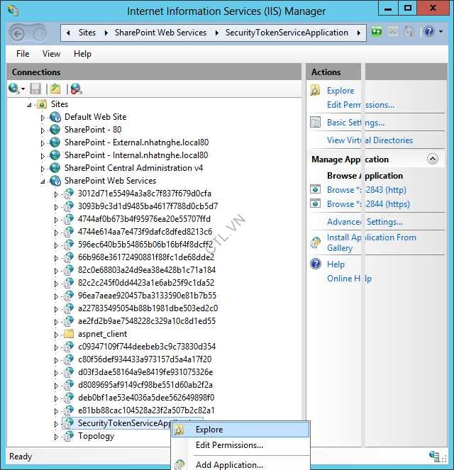Click the Back navigation arrow button
This screenshot has height=470, width=454.
pos(18,33)
